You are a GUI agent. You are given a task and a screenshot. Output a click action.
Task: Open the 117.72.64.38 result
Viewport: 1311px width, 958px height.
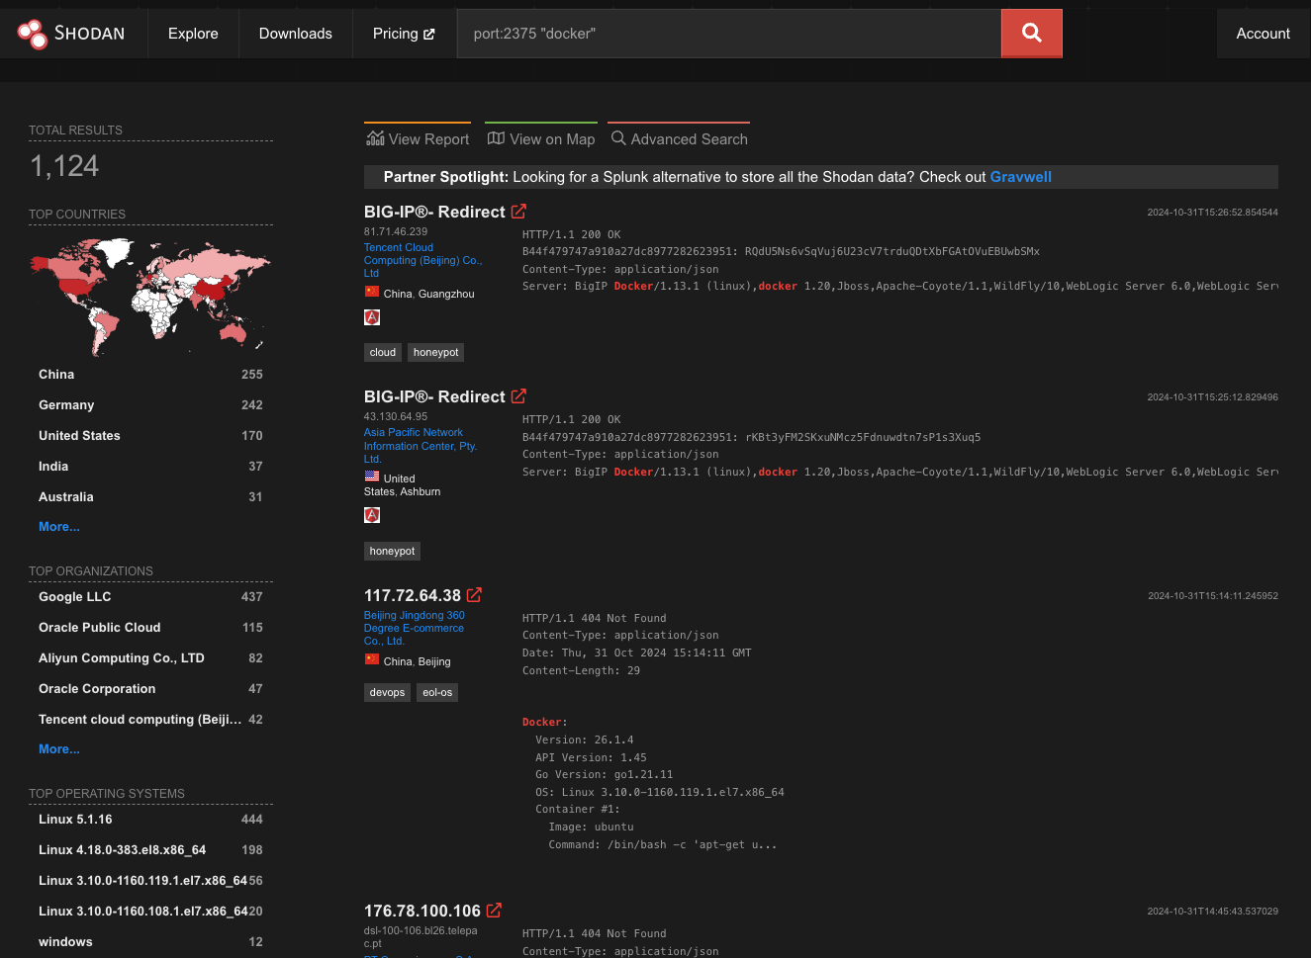tap(413, 595)
